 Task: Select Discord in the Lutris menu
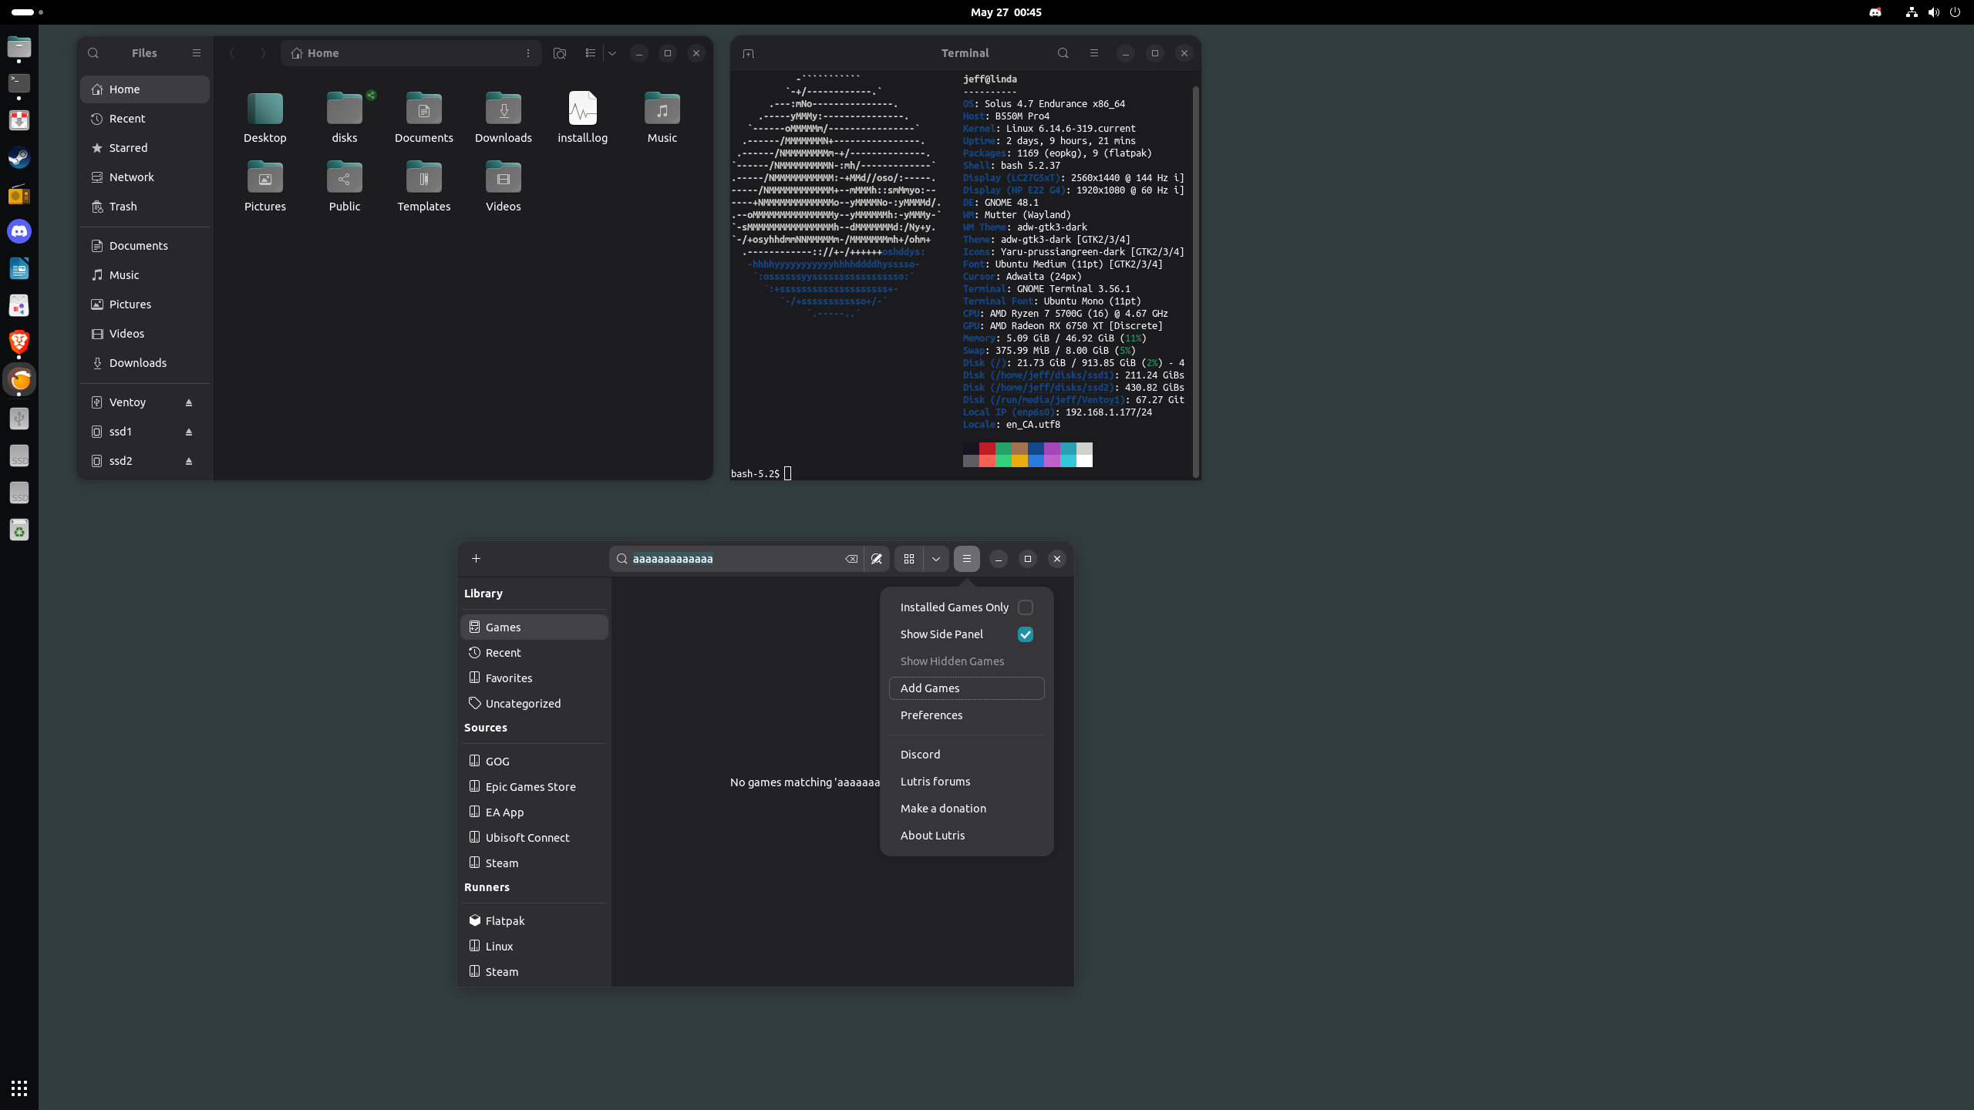coord(966,755)
